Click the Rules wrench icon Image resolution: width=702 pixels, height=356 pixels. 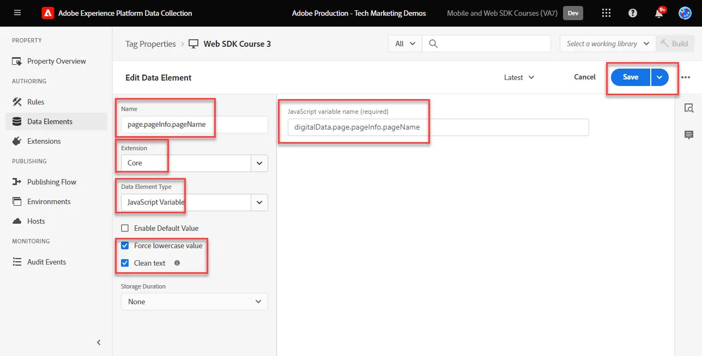click(x=17, y=102)
